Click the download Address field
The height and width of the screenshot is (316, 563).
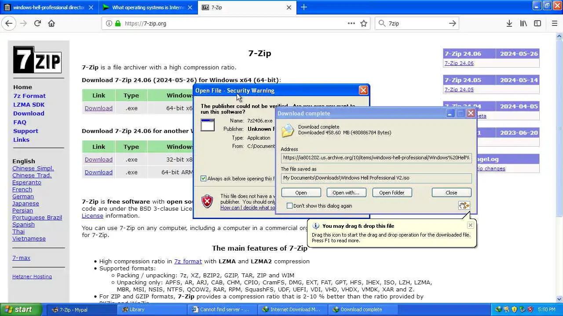coord(376,158)
